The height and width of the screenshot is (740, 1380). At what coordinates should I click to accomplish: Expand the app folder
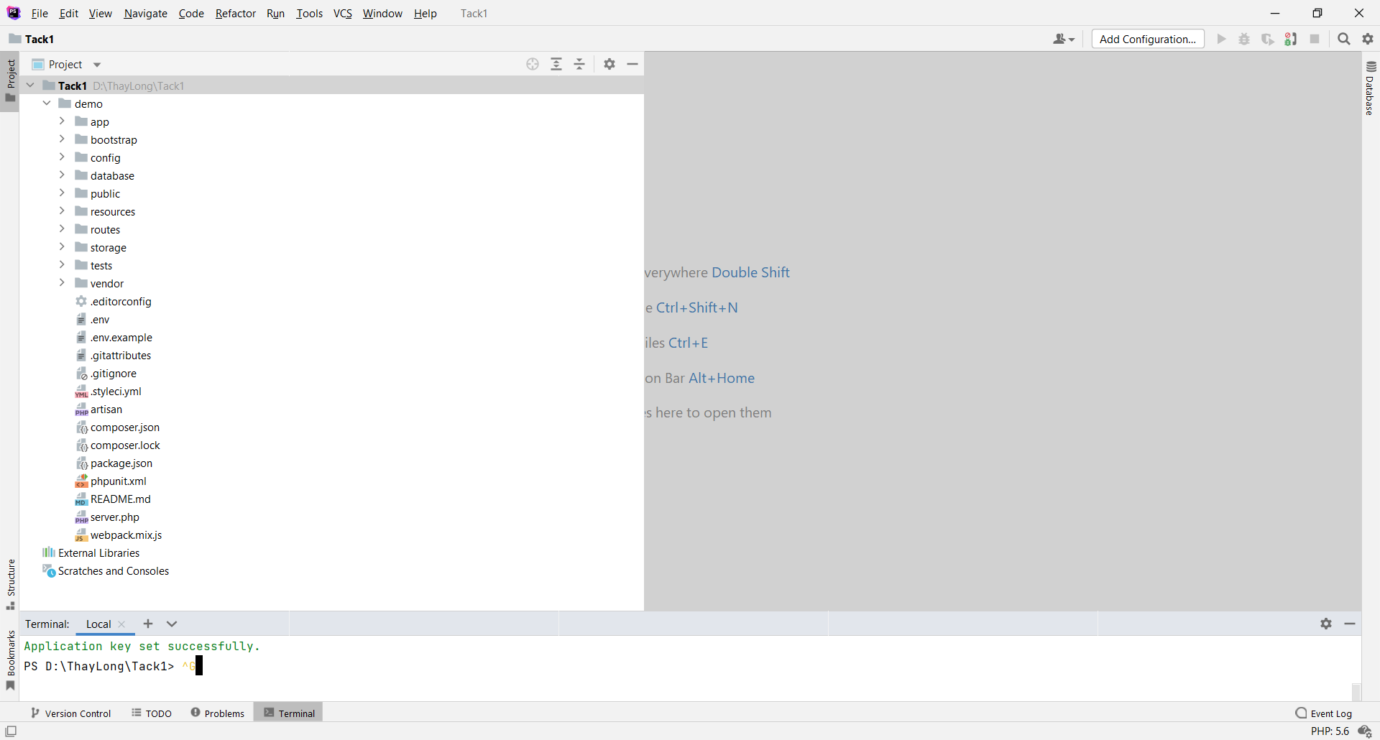click(62, 121)
